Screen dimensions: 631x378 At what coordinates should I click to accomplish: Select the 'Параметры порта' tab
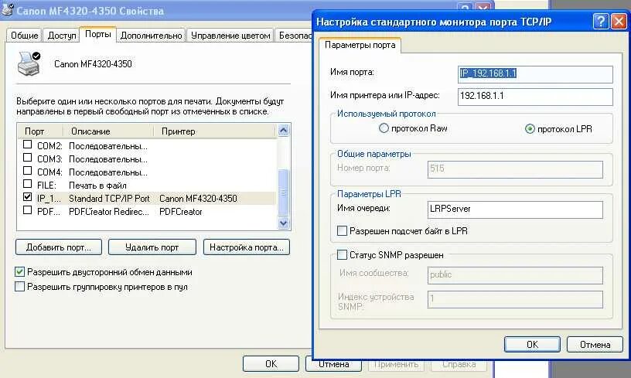tap(360, 45)
